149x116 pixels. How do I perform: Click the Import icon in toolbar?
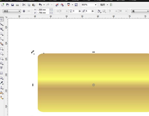[x=57, y=5]
